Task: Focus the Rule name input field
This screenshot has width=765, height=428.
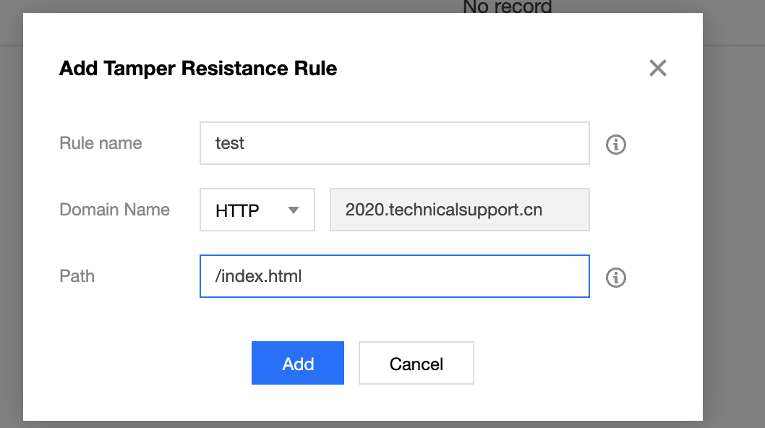Action: (395, 143)
